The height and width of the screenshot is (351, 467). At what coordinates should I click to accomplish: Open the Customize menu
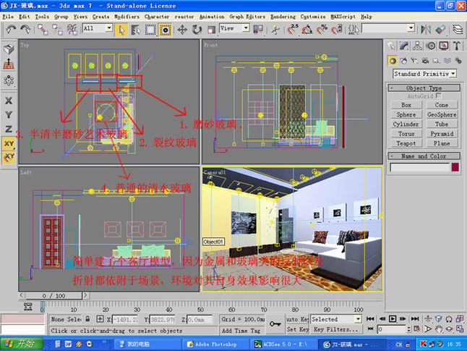(x=313, y=17)
